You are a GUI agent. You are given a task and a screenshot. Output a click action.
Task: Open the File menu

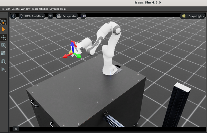pyautogui.click(x=2, y=9)
